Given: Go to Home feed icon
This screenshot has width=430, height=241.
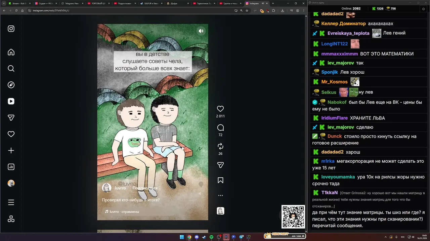Looking at the screenshot, I should [x=11, y=52].
